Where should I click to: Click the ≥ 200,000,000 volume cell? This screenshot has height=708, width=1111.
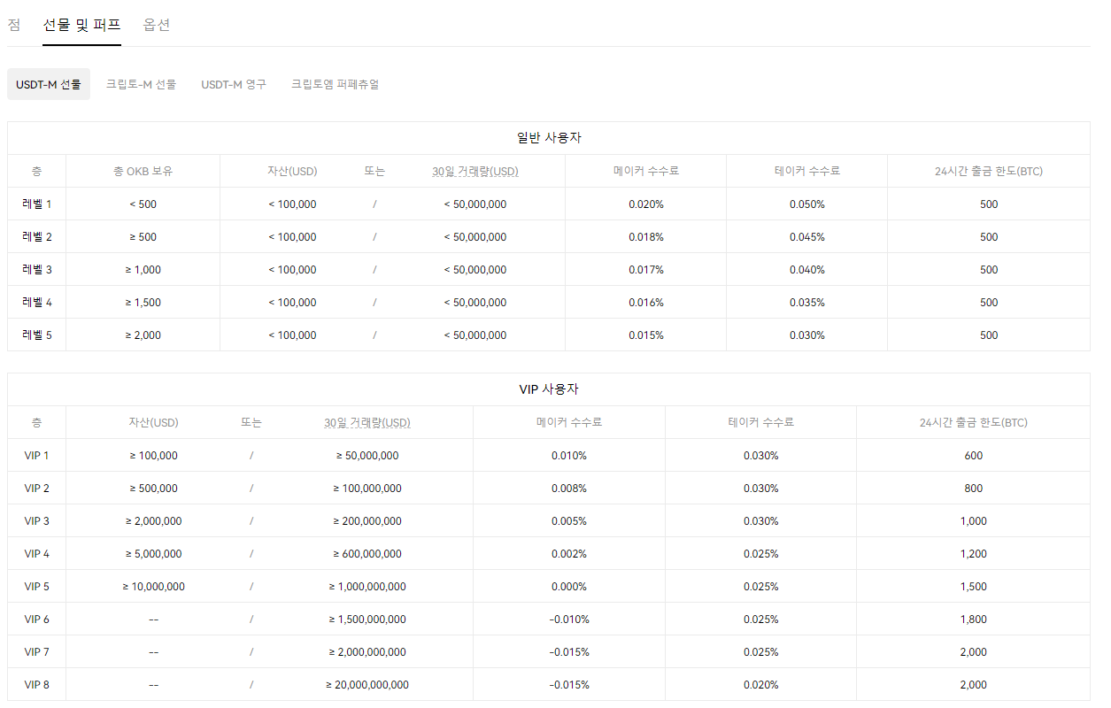click(367, 521)
